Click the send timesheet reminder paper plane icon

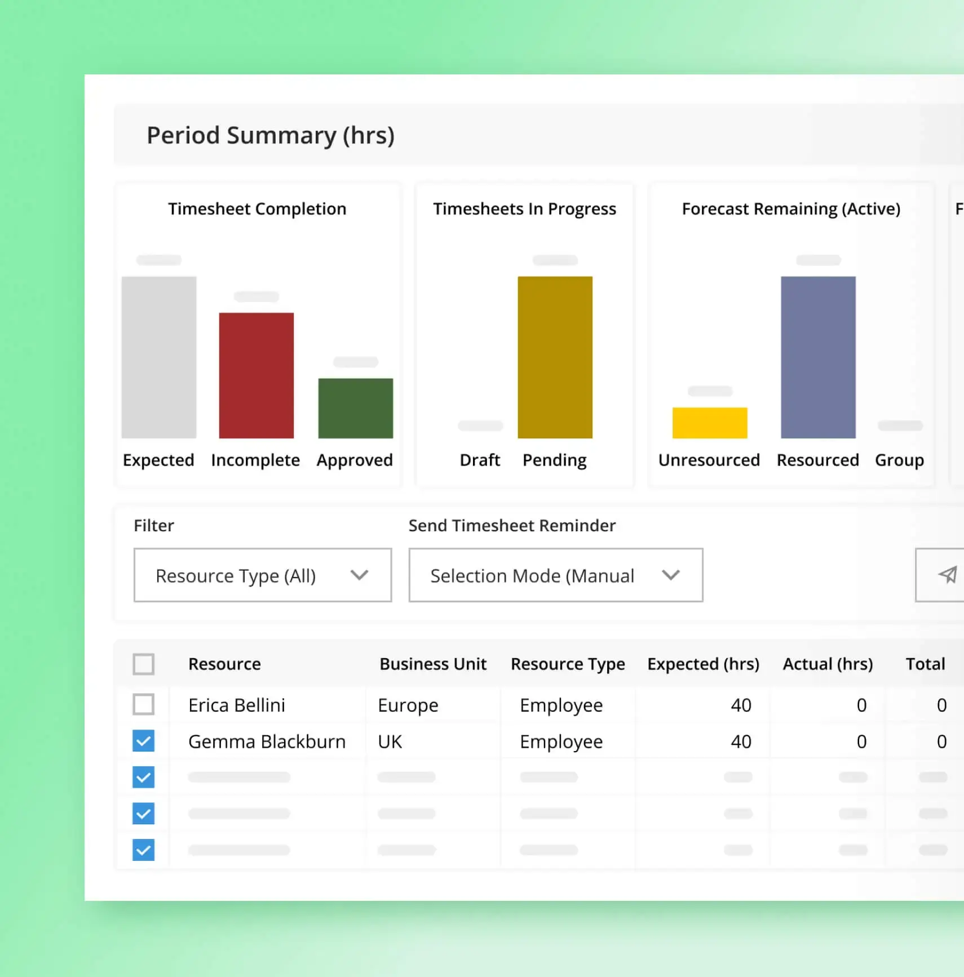pos(948,575)
